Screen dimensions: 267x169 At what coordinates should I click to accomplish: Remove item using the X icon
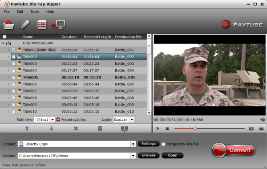coord(76,129)
